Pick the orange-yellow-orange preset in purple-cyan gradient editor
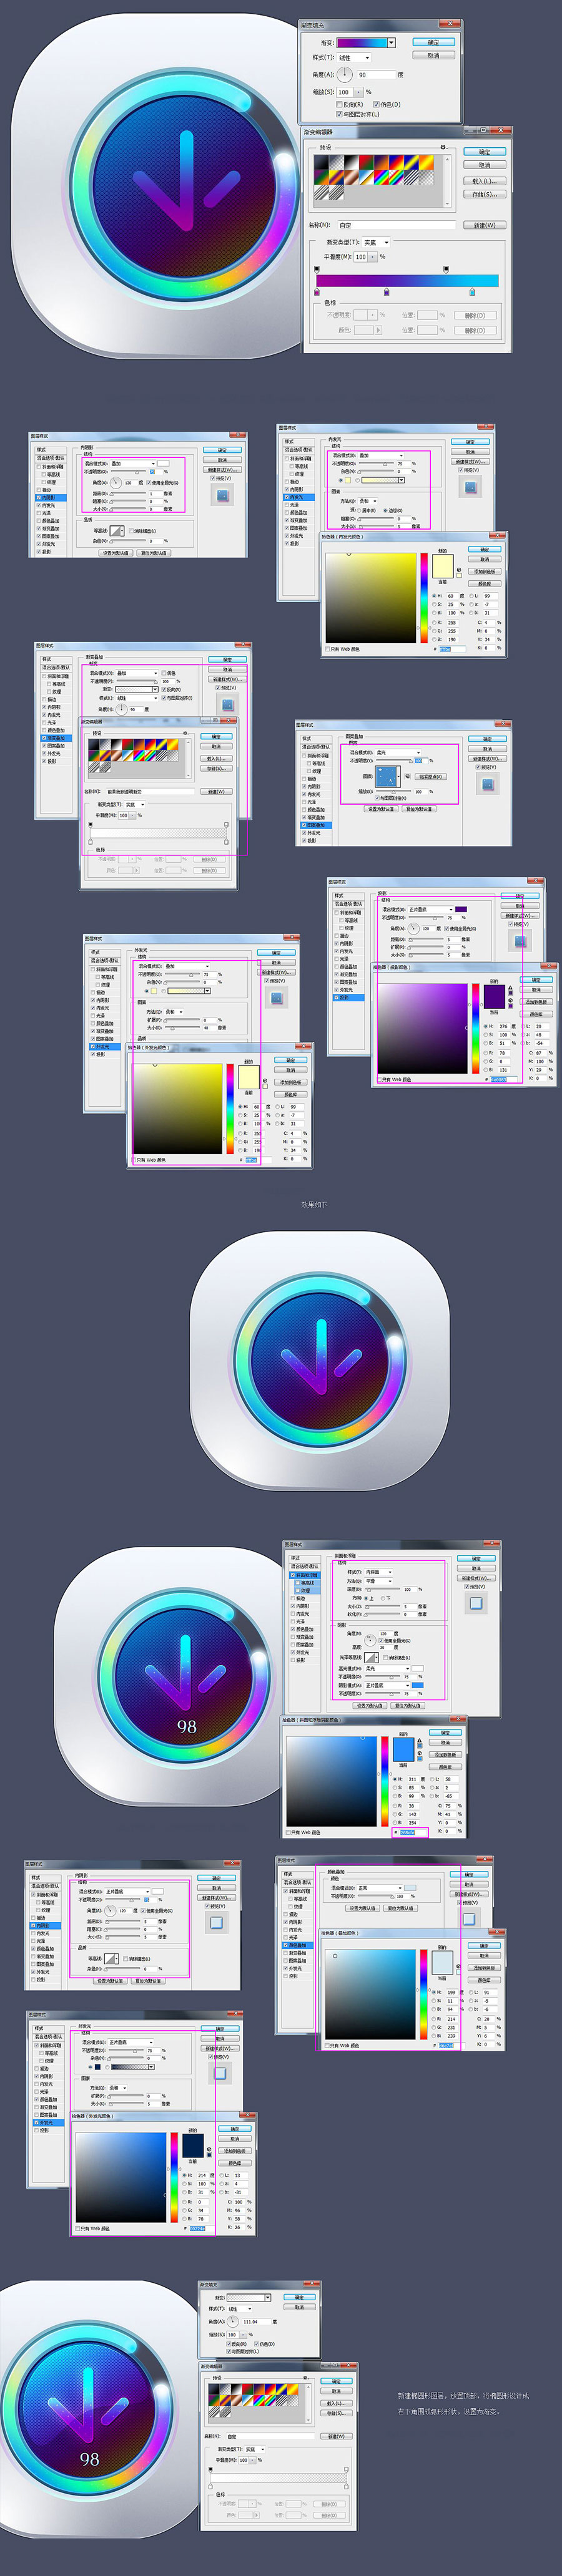The width and height of the screenshot is (562, 2576). click(x=428, y=162)
